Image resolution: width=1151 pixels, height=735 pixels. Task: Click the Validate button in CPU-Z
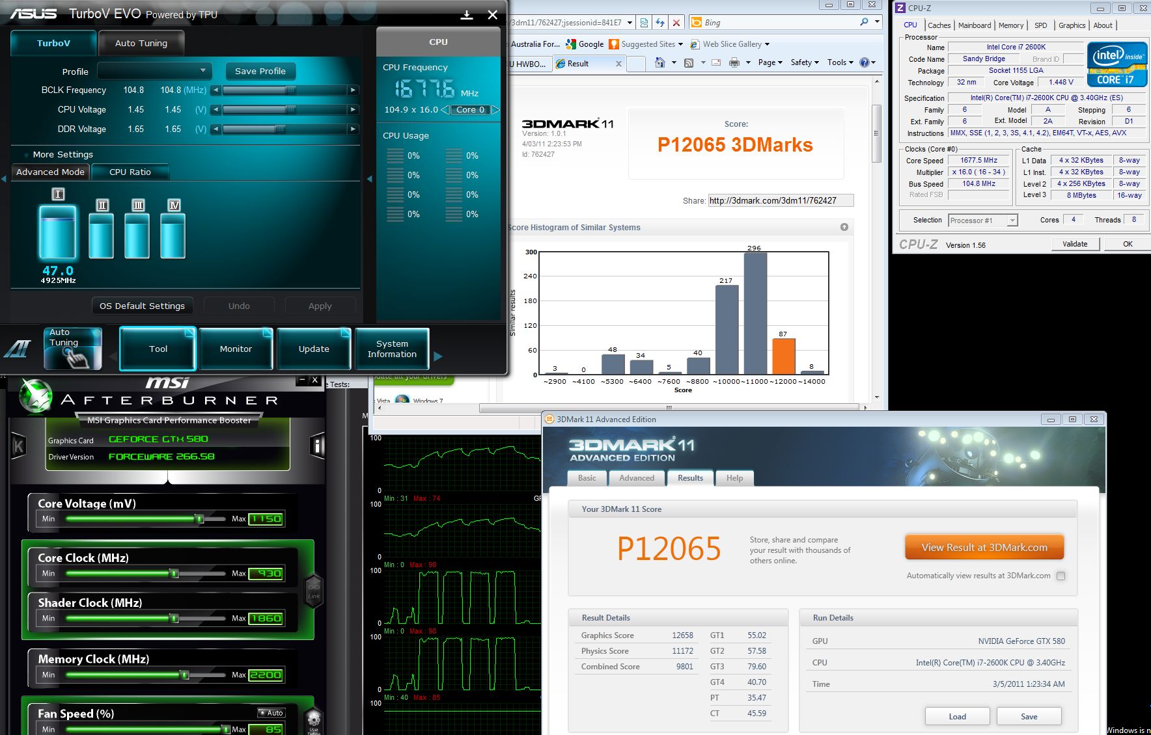1075,244
